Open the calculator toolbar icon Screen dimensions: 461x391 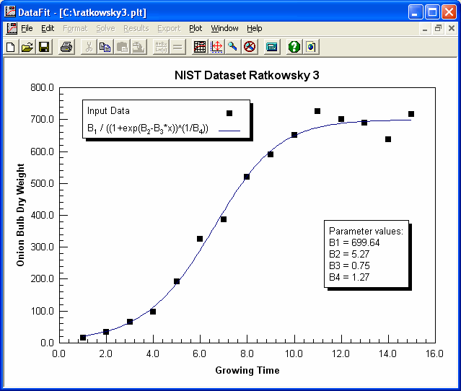coord(272,47)
